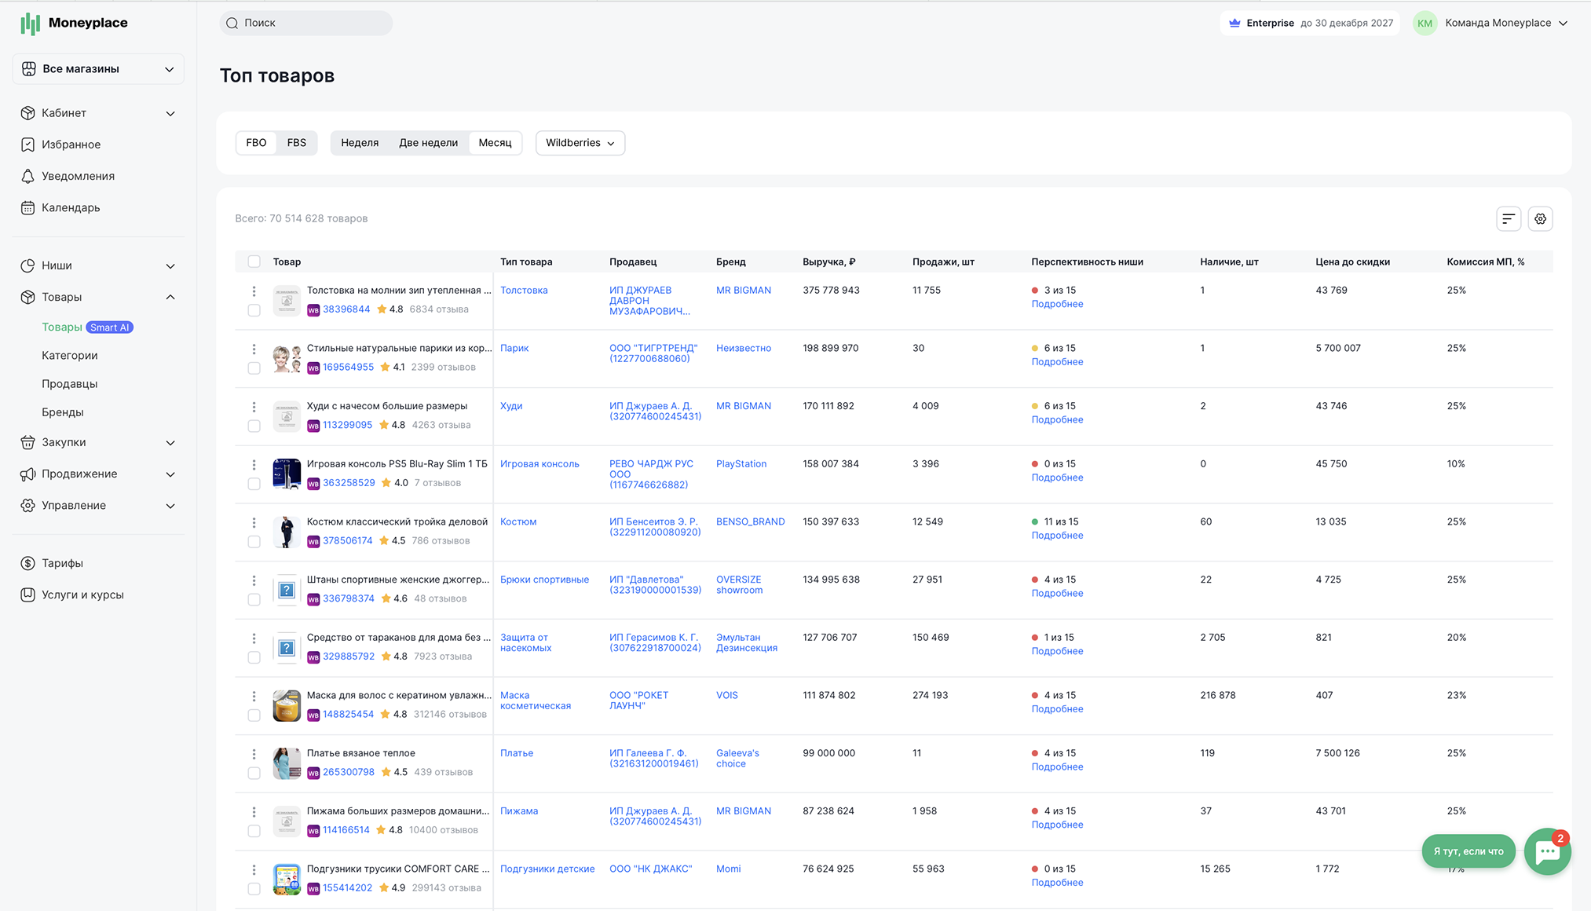Check the Штаны спортивные row checkbox
The height and width of the screenshot is (911, 1591).
click(254, 599)
